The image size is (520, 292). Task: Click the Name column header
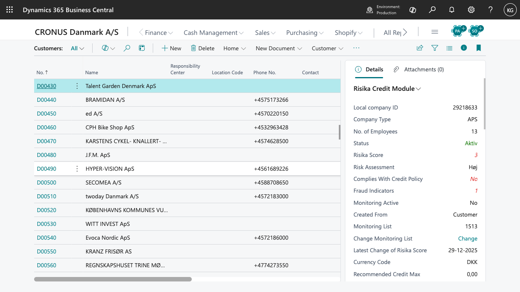click(92, 73)
